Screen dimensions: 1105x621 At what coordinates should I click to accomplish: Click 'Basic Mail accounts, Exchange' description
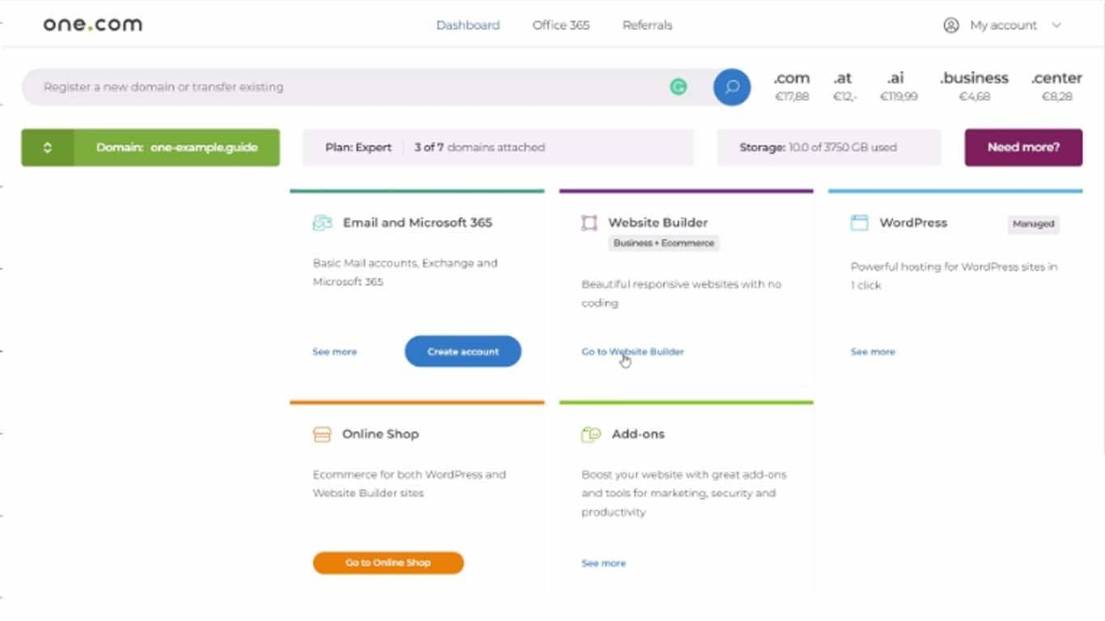click(x=405, y=272)
